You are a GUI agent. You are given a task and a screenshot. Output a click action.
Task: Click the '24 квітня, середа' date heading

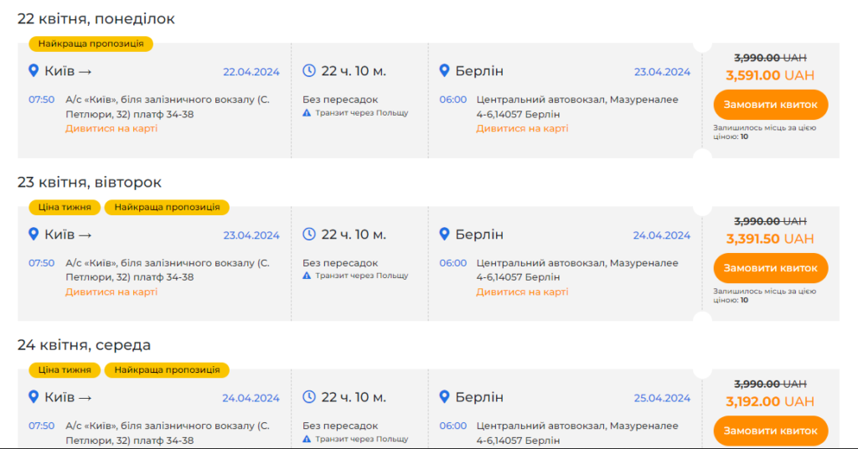[x=84, y=345]
